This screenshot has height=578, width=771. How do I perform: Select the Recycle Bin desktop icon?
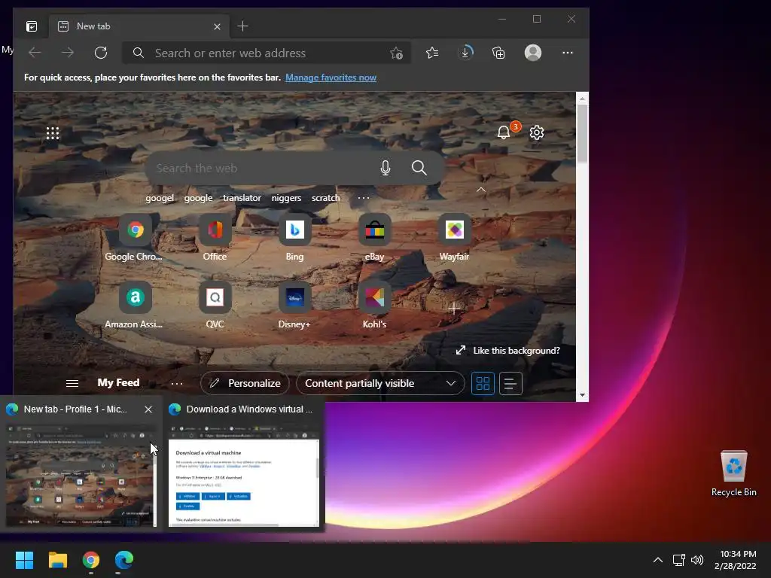733,473
